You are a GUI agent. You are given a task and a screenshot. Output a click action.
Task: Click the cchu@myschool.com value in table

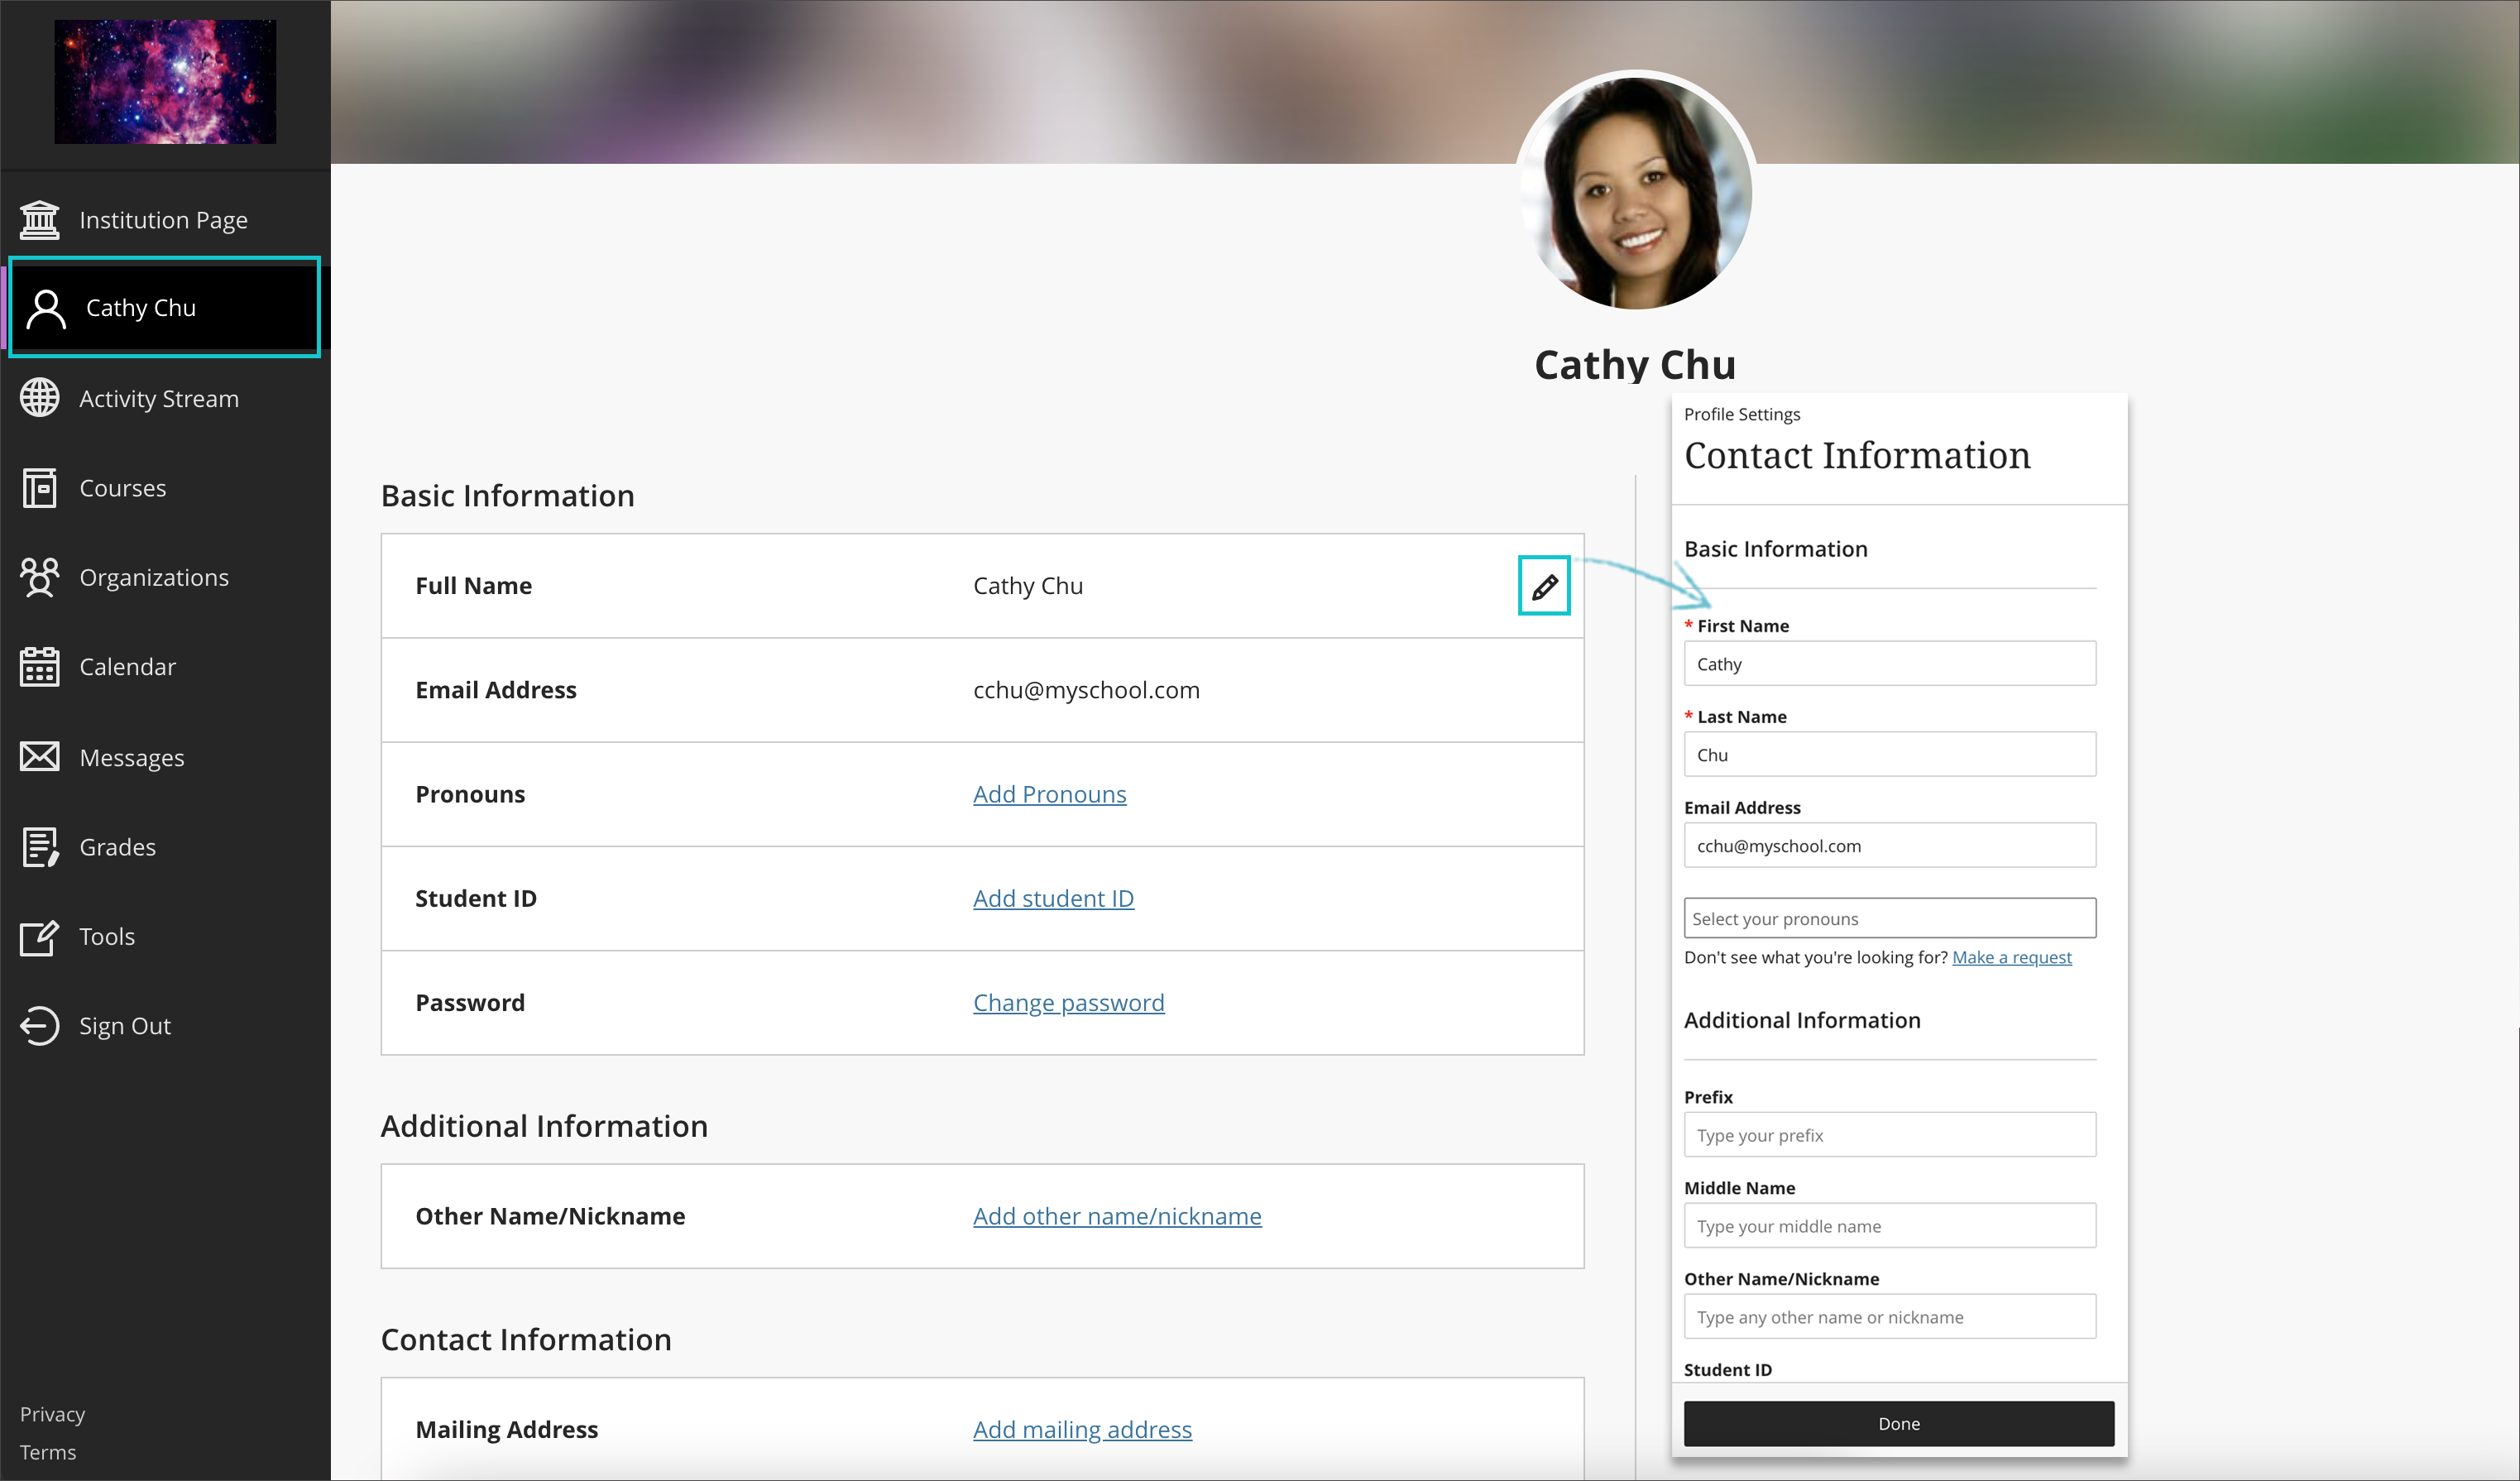pyautogui.click(x=1086, y=690)
